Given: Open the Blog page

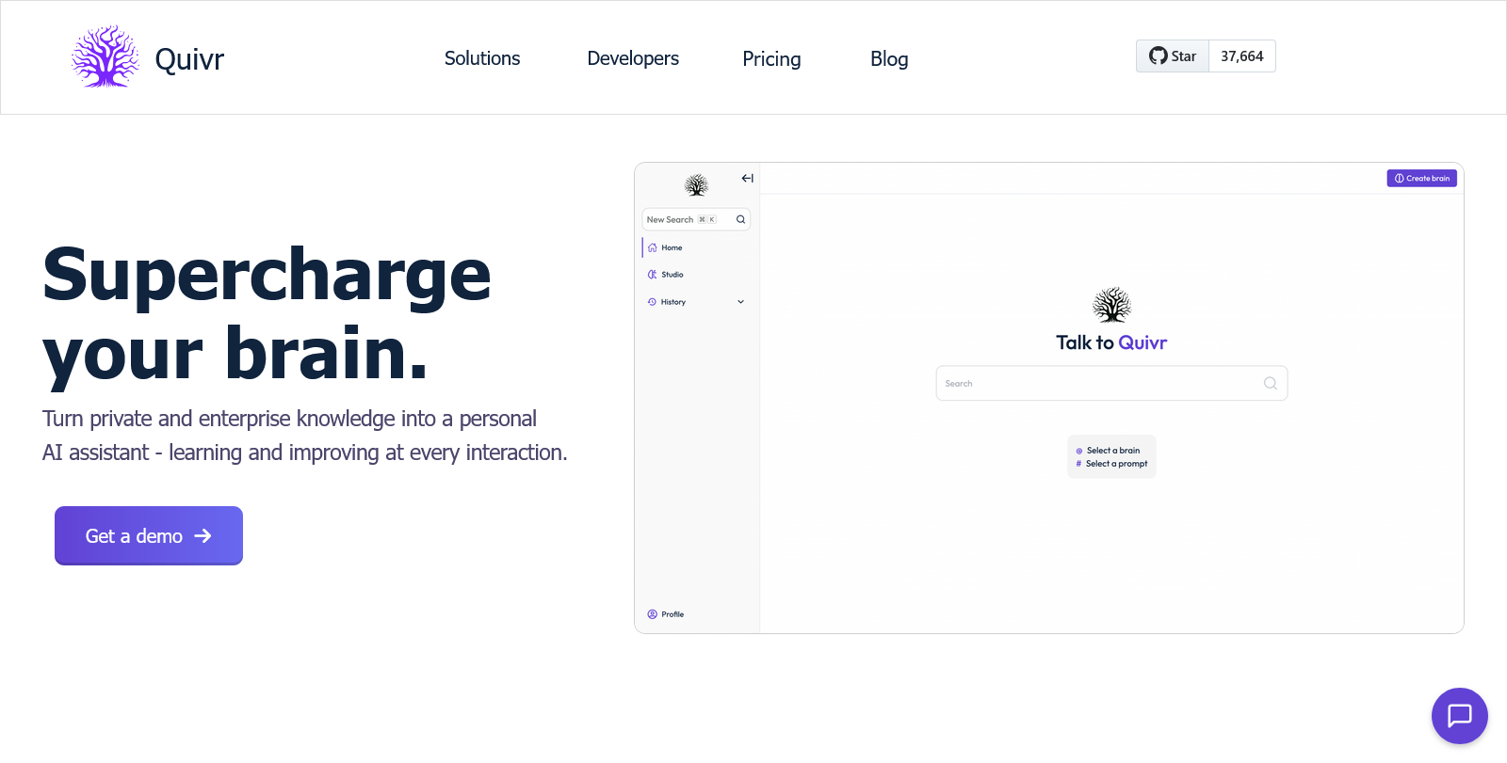Looking at the screenshot, I should tap(889, 59).
